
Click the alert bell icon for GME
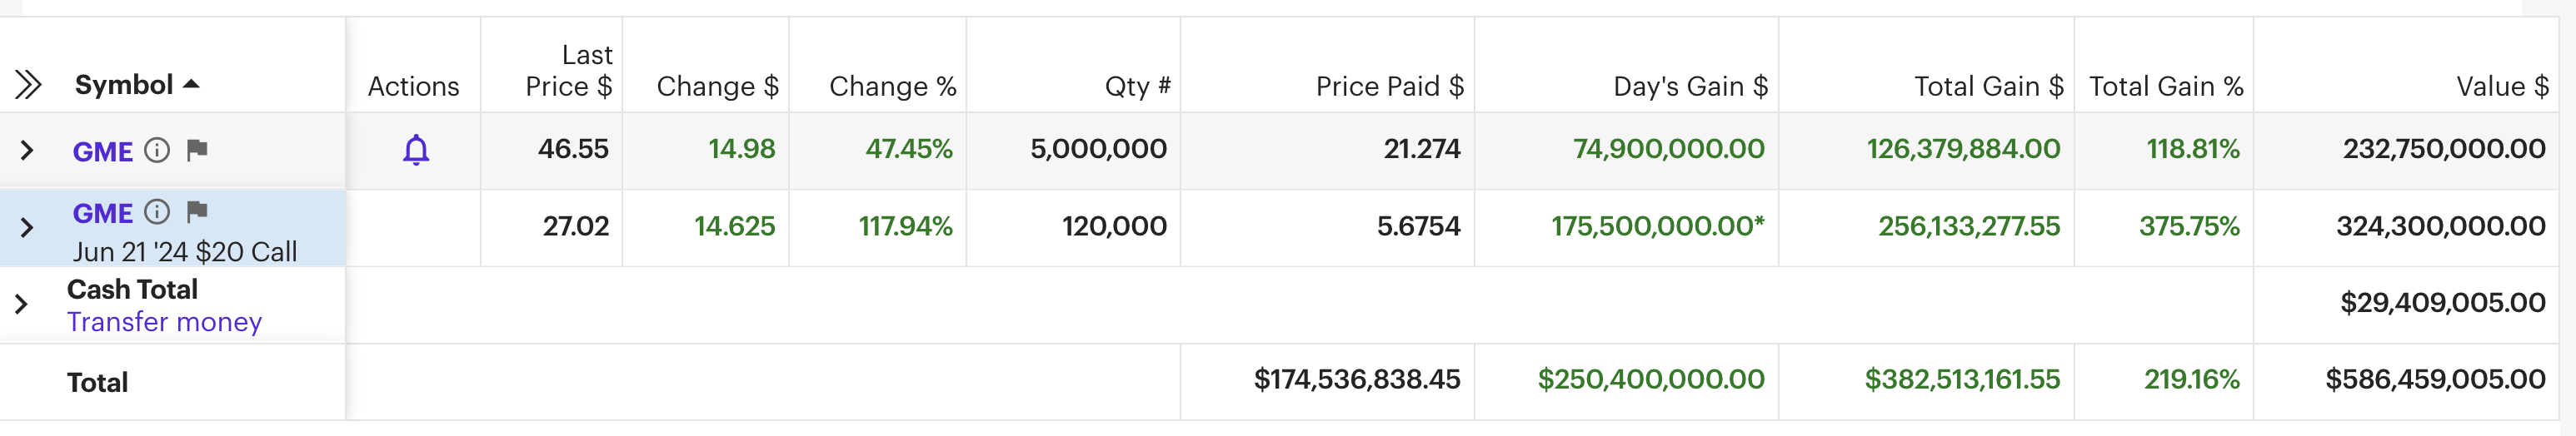click(x=416, y=150)
